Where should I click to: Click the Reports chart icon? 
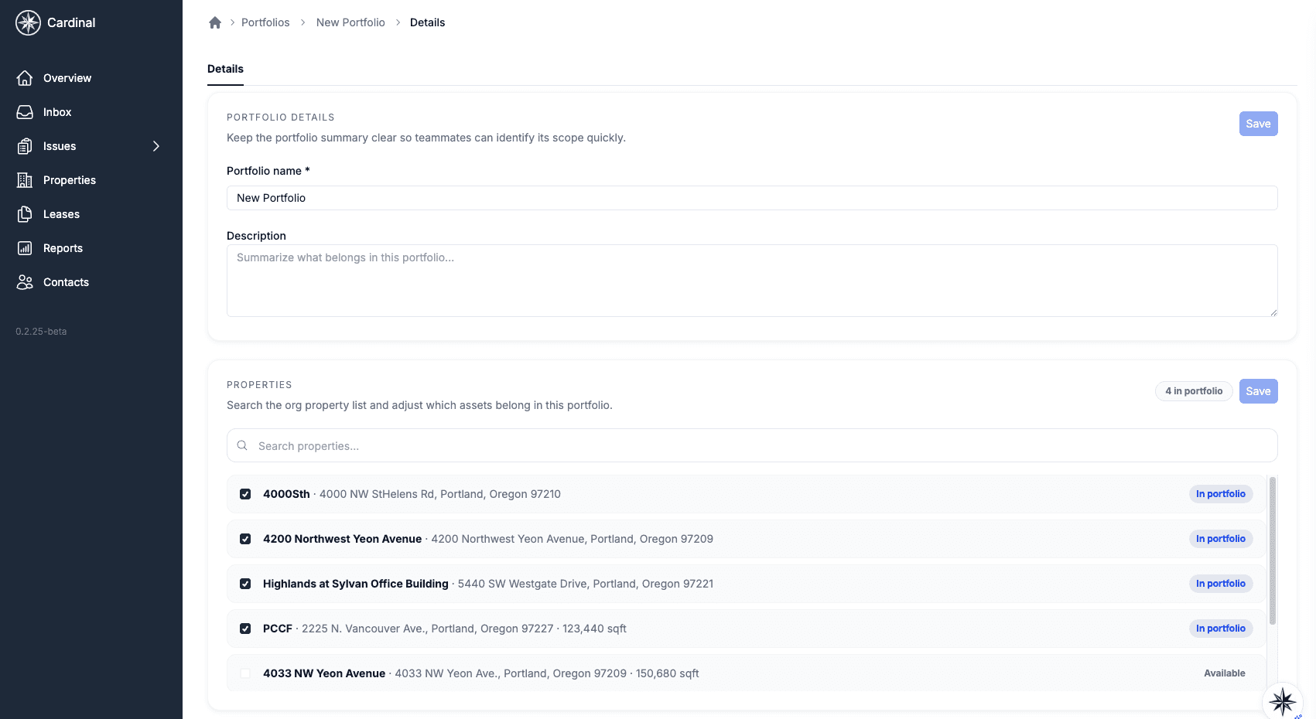25,248
